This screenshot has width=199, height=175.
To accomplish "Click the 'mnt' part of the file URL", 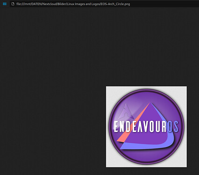I will tap(28, 4).
